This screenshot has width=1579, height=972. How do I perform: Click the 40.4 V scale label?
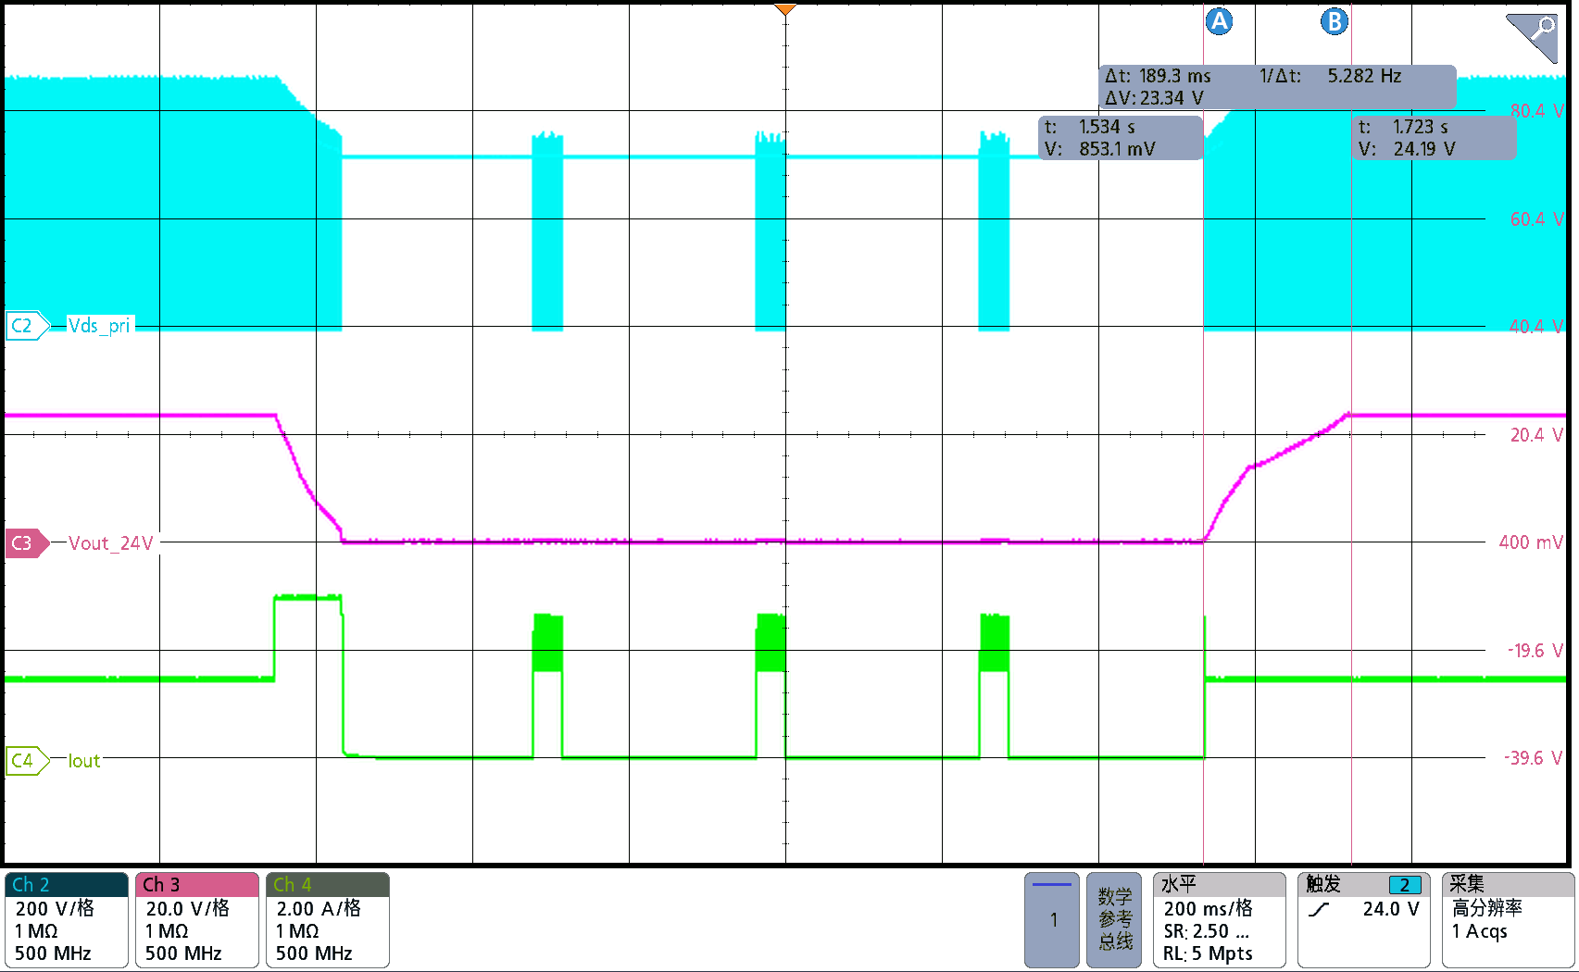(x=1536, y=327)
